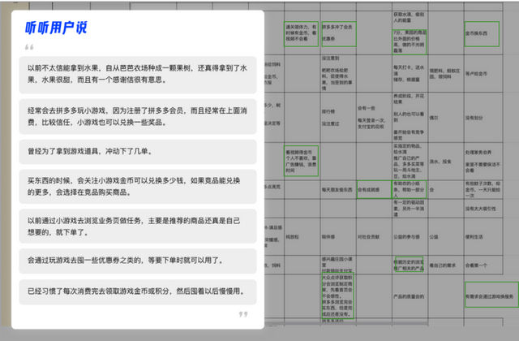519x341 pixels.
Task: Select the 听听用户说 heading
Action: [56, 28]
